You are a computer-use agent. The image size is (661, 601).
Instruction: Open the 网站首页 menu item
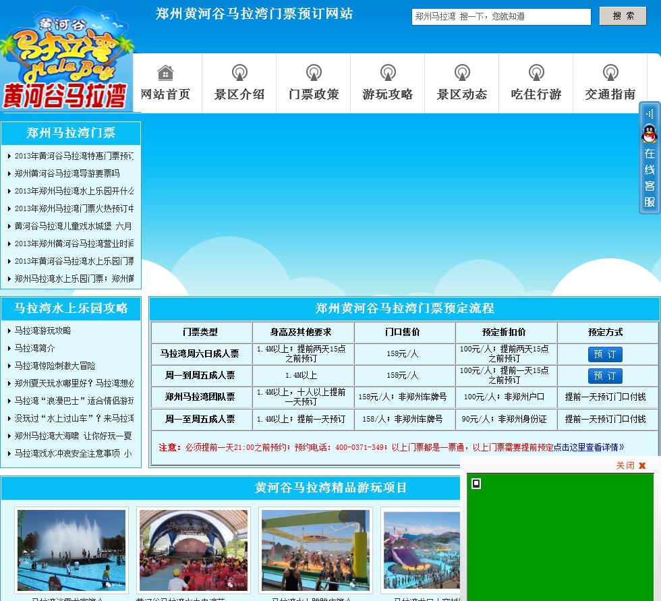[166, 94]
